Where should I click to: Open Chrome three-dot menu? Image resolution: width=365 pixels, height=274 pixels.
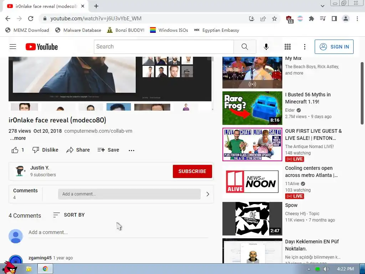tap(357, 19)
